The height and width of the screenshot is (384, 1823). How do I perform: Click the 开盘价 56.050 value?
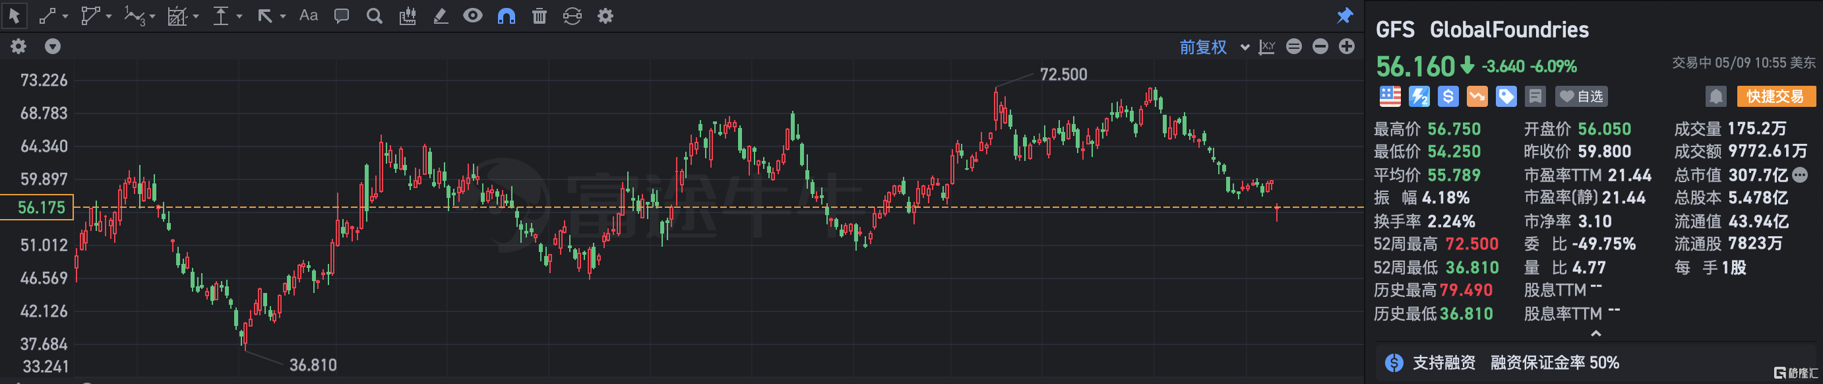[1604, 129]
